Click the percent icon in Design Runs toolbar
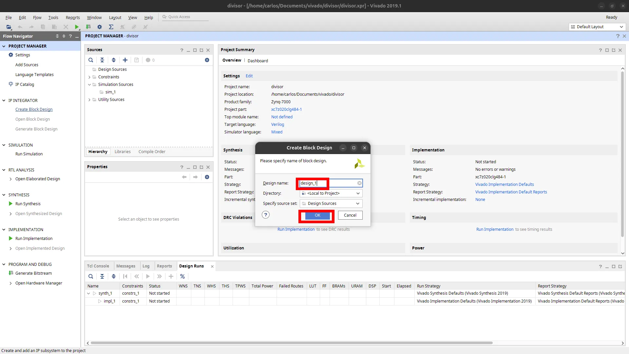Screen dimensions: 629x354 pos(182,276)
